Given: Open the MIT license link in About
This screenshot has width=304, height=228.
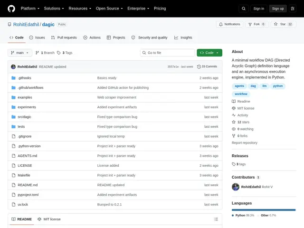Looking at the screenshot, I should point(243,108).
